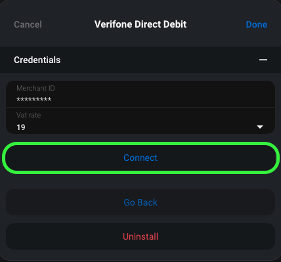
Task: Click the masked Merchant ID asterisks value
Action: 34,100
